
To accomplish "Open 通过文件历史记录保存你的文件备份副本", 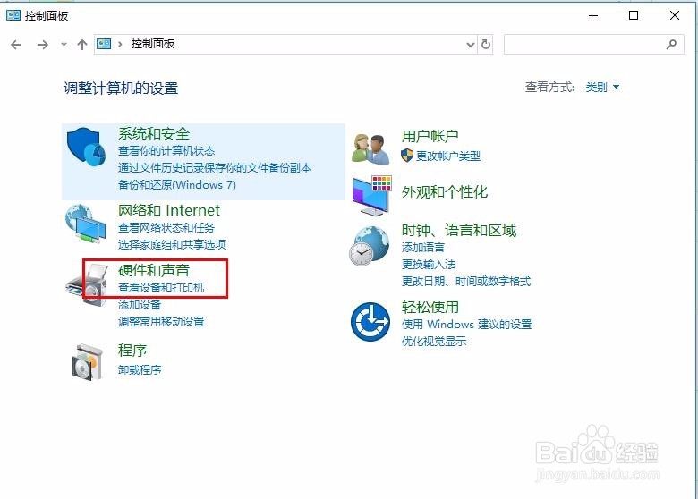I will (215, 168).
